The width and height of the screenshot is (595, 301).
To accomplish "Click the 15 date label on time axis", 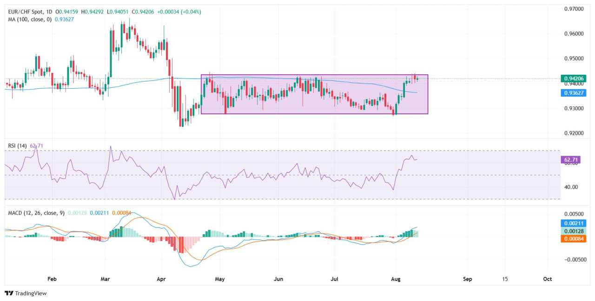I will (x=505, y=279).
